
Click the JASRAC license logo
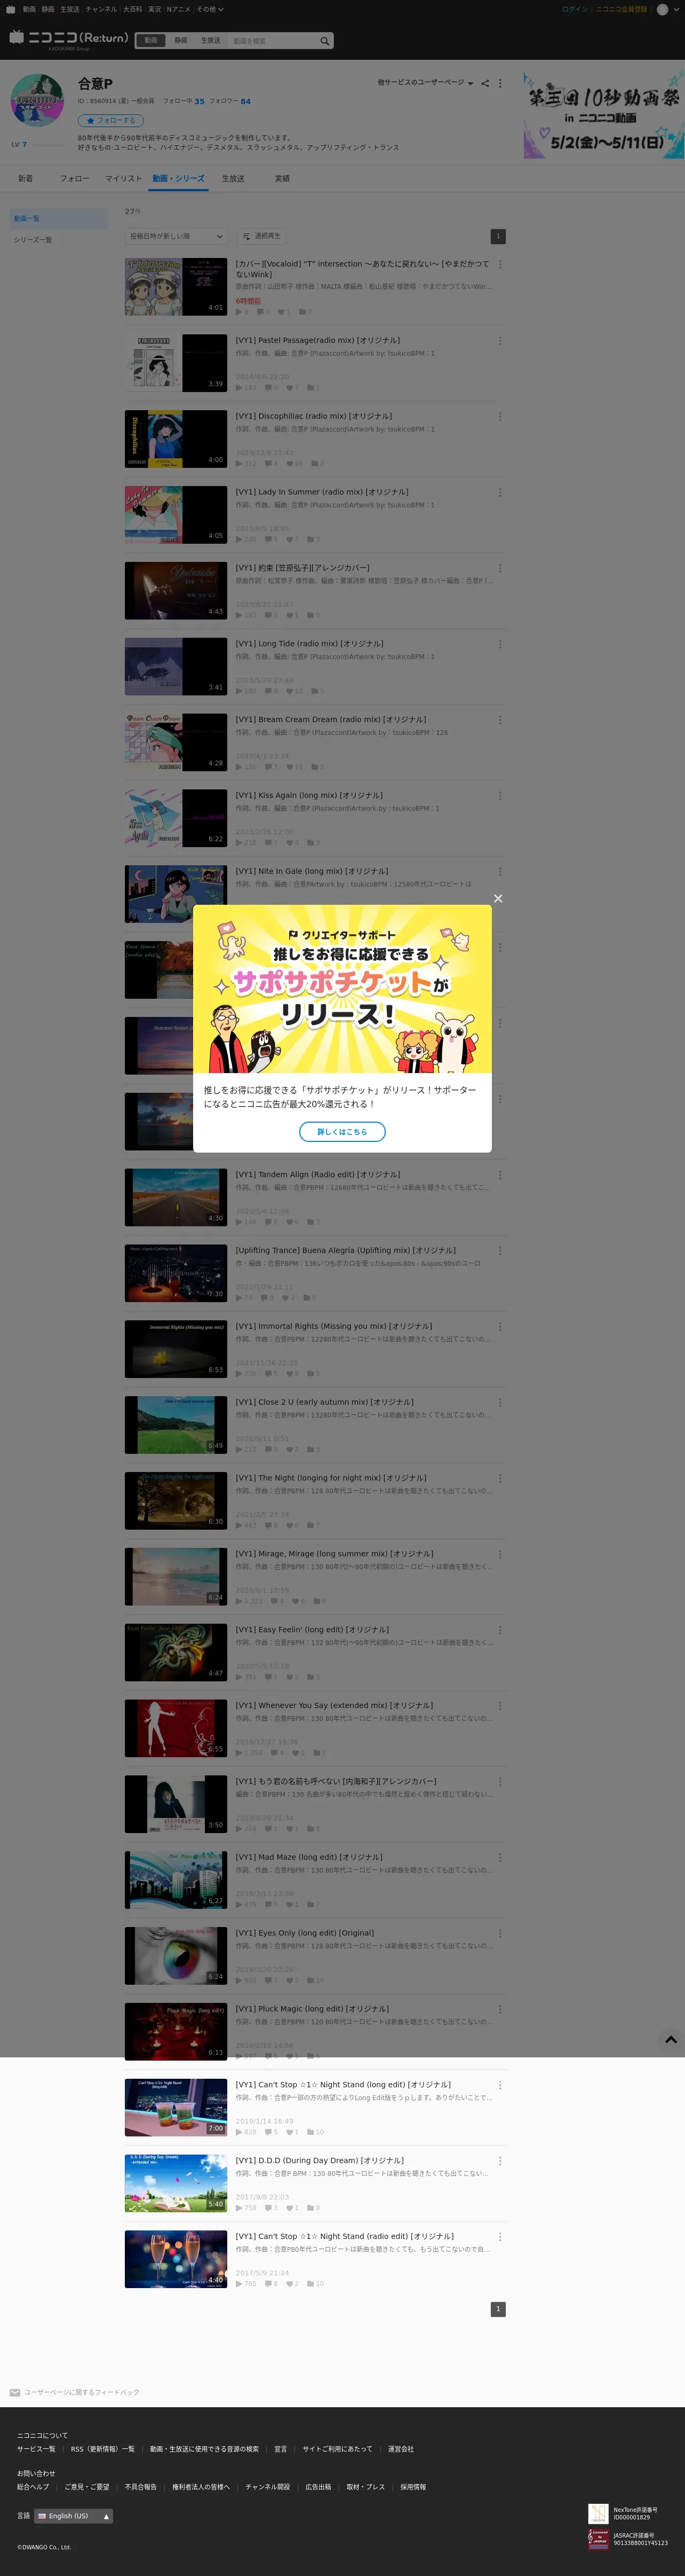point(598,2538)
